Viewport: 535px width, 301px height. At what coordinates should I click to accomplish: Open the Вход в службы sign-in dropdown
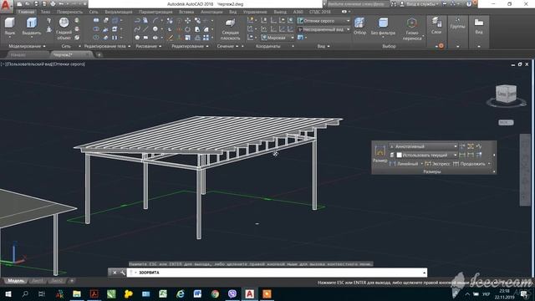click(421, 4)
